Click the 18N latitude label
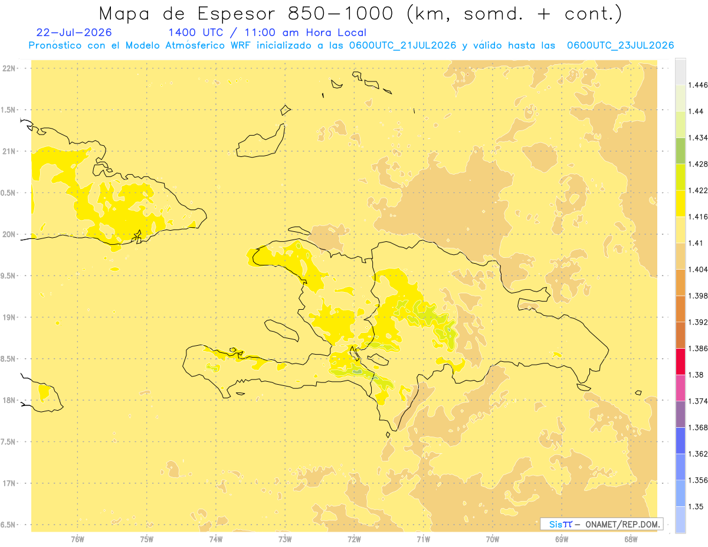 pyautogui.click(x=9, y=400)
